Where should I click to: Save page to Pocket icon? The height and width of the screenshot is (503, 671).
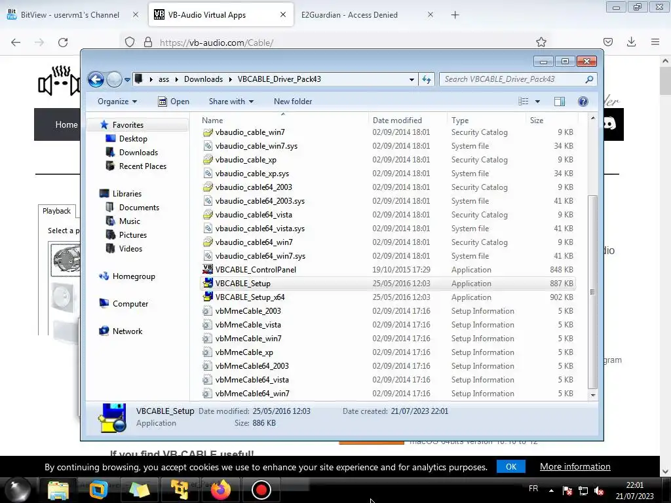click(x=607, y=42)
